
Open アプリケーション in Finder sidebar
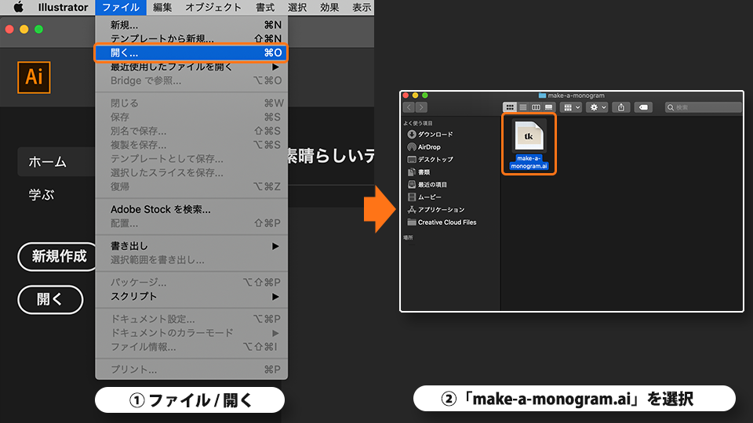pos(435,210)
